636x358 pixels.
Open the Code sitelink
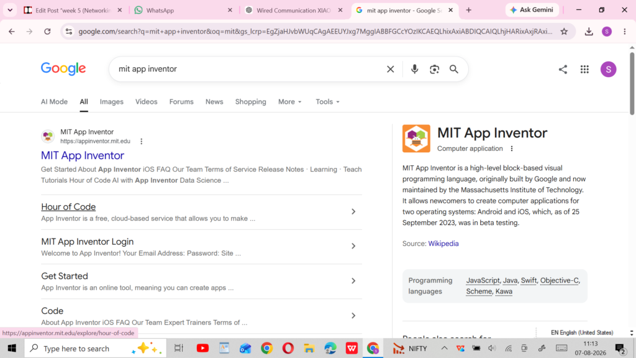pos(52,311)
